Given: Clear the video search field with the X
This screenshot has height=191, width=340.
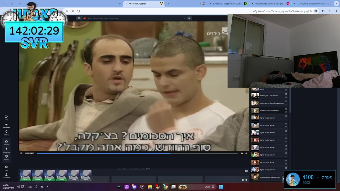Looking at the screenshot, I should [x=185, y=18].
